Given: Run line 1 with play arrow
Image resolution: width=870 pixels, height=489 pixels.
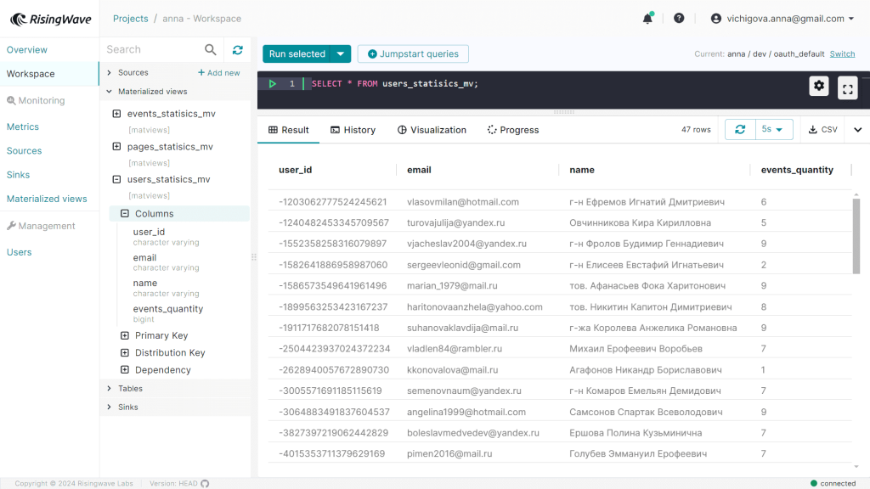Looking at the screenshot, I should (273, 84).
